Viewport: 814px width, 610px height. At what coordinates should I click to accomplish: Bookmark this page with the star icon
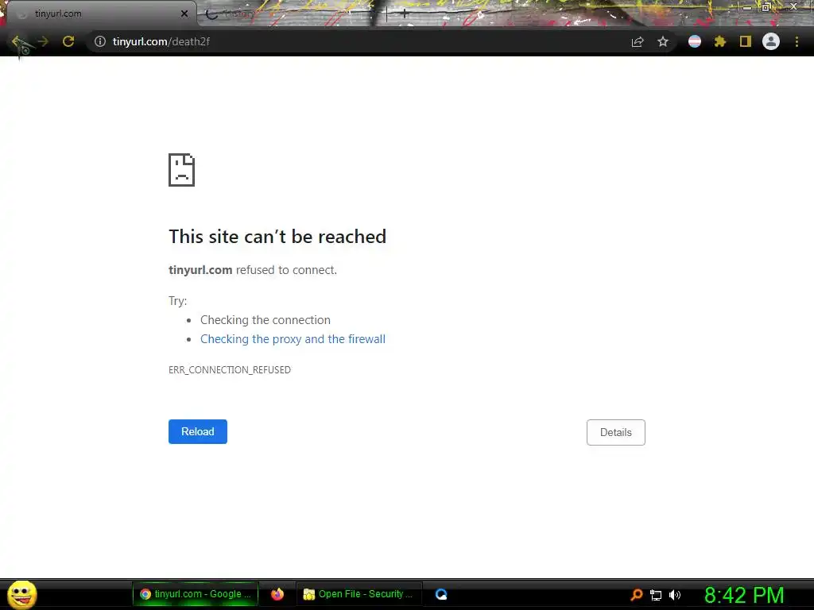[x=663, y=41]
